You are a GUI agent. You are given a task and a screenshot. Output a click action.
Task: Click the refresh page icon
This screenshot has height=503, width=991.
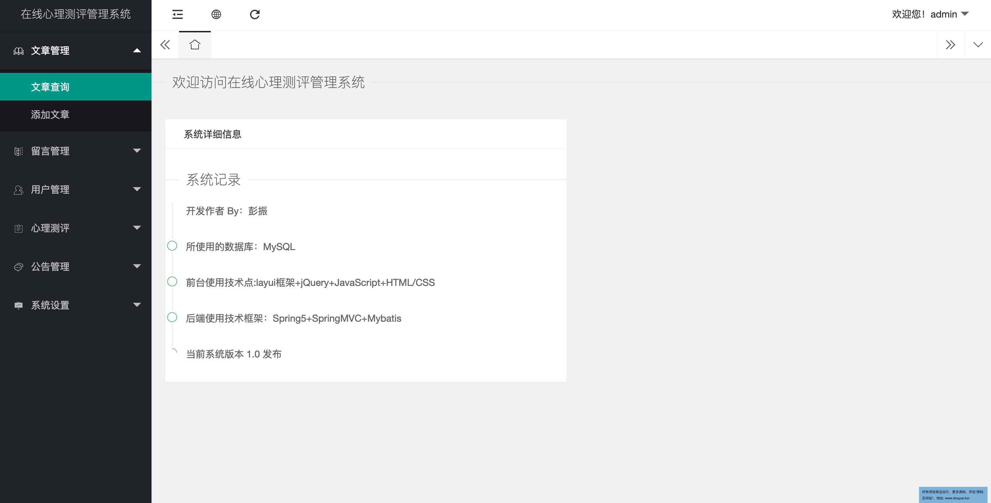coord(255,14)
